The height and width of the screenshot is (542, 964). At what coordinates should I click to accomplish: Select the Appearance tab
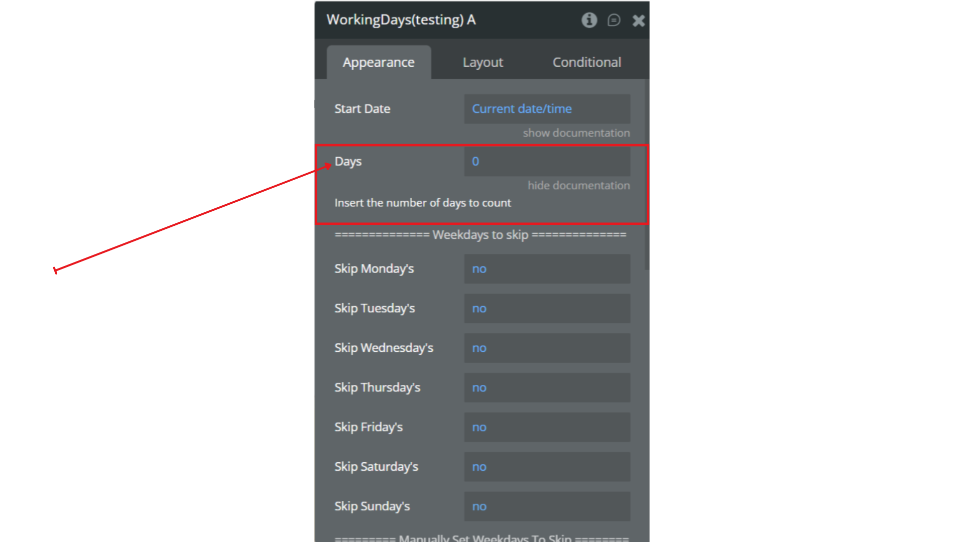(379, 62)
